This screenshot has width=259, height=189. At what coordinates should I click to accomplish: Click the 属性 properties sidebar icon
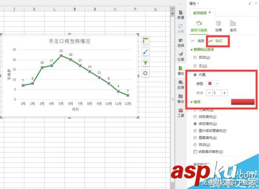(181, 70)
